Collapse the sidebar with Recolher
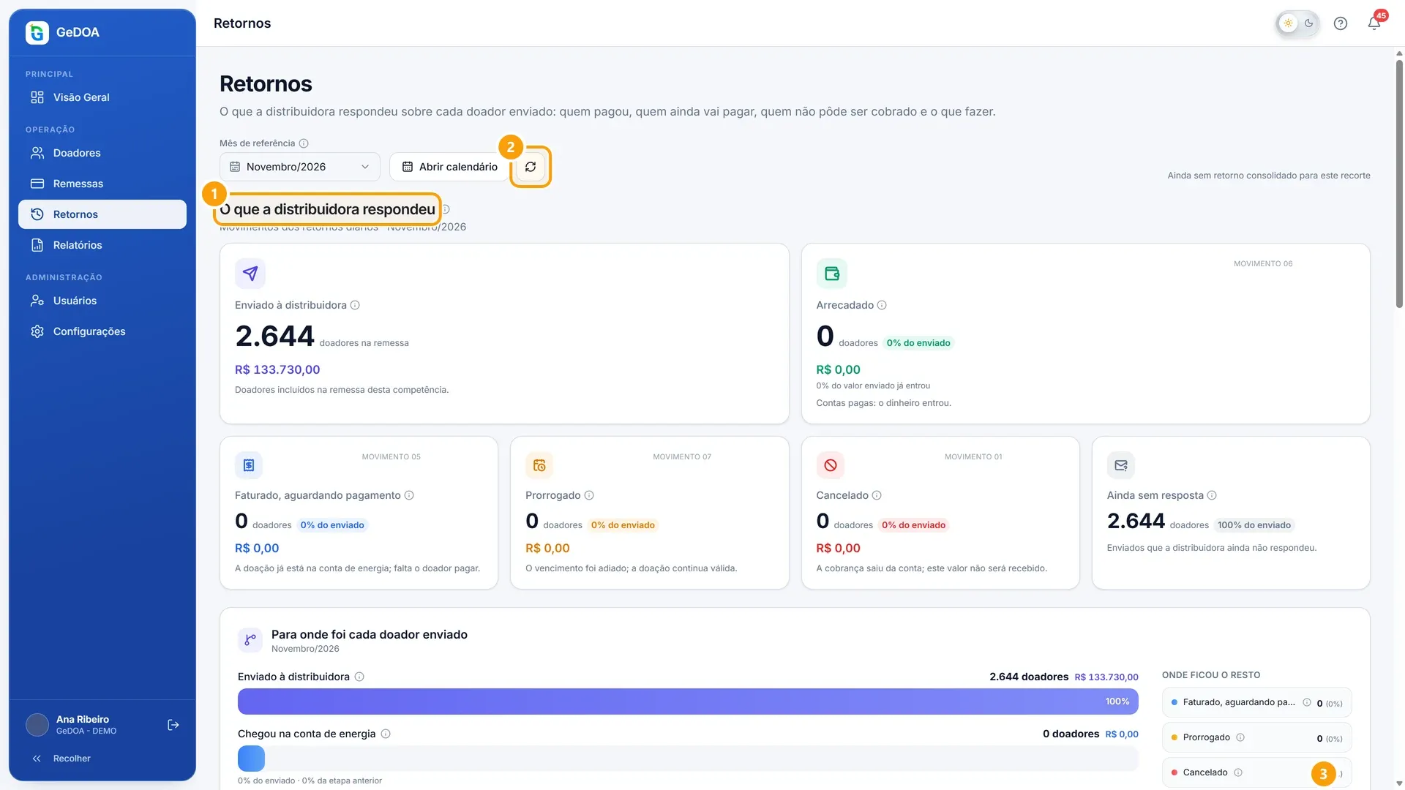The width and height of the screenshot is (1405, 790). pos(102,759)
